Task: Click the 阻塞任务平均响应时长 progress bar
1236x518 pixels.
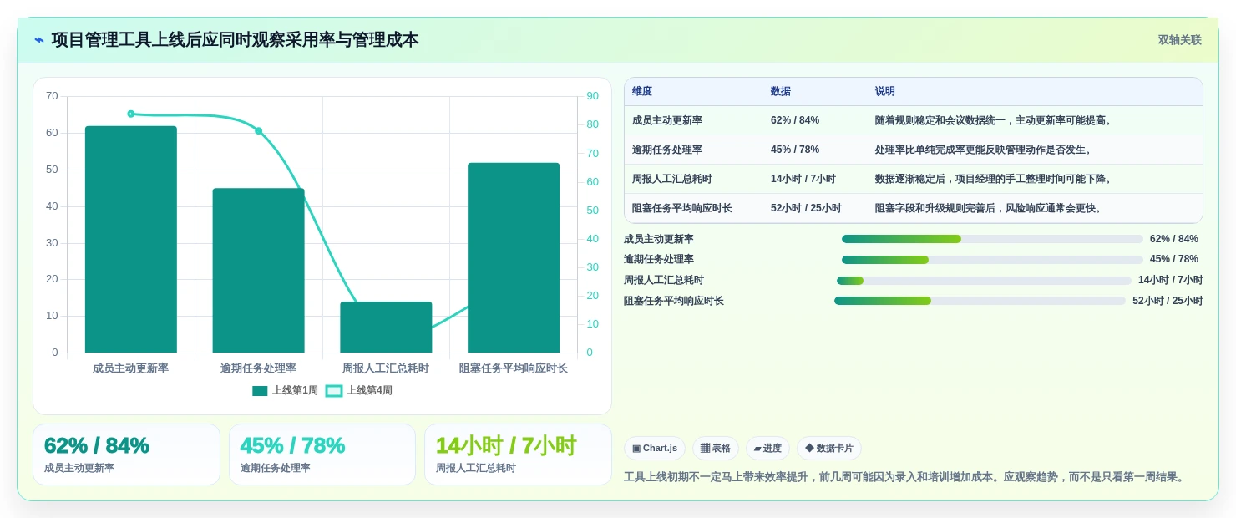Action: pyautogui.click(x=980, y=301)
